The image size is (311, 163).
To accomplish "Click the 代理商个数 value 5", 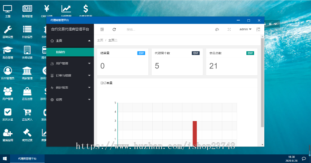I will click(157, 66).
